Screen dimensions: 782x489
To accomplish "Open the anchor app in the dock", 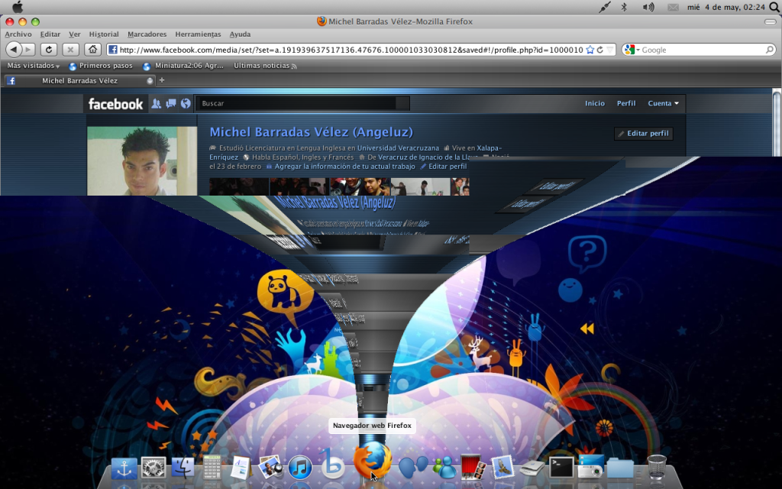I will point(124,468).
